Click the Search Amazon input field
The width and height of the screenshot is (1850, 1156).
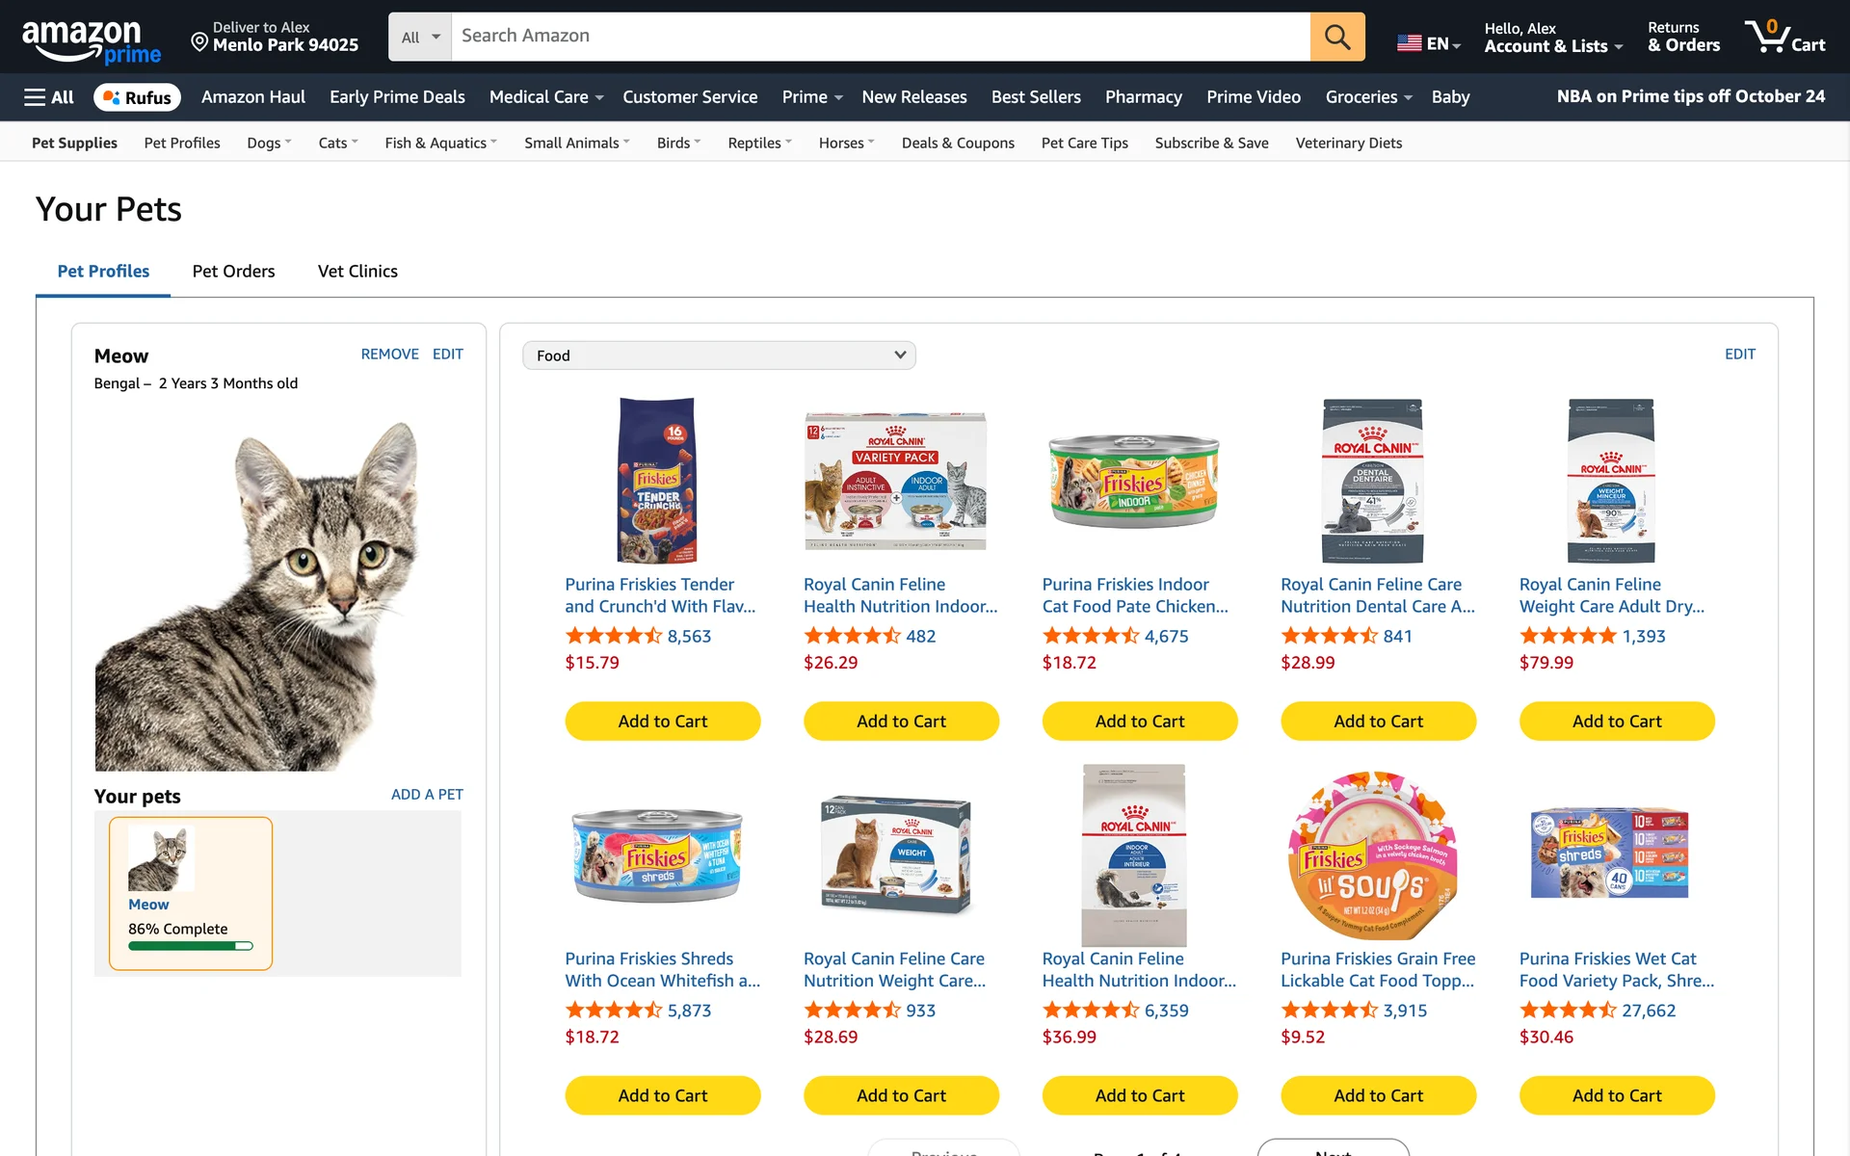pos(880,37)
